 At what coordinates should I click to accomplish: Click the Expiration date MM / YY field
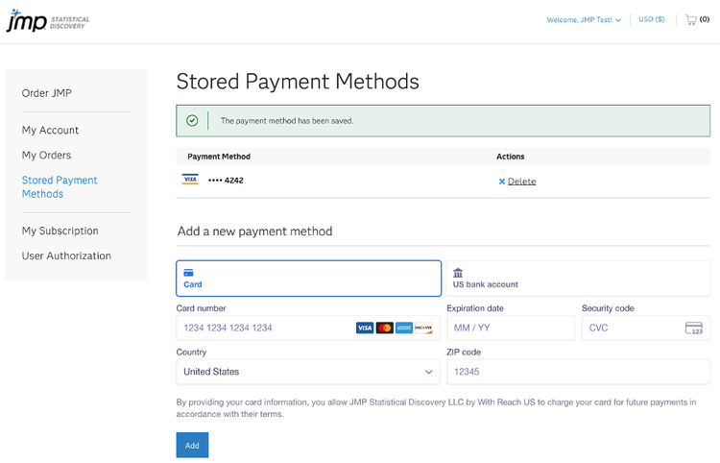pyautogui.click(x=510, y=329)
